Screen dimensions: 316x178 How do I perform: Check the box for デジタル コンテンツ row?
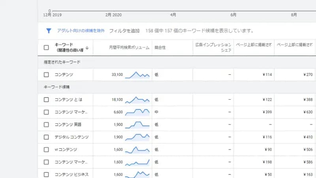(46, 137)
